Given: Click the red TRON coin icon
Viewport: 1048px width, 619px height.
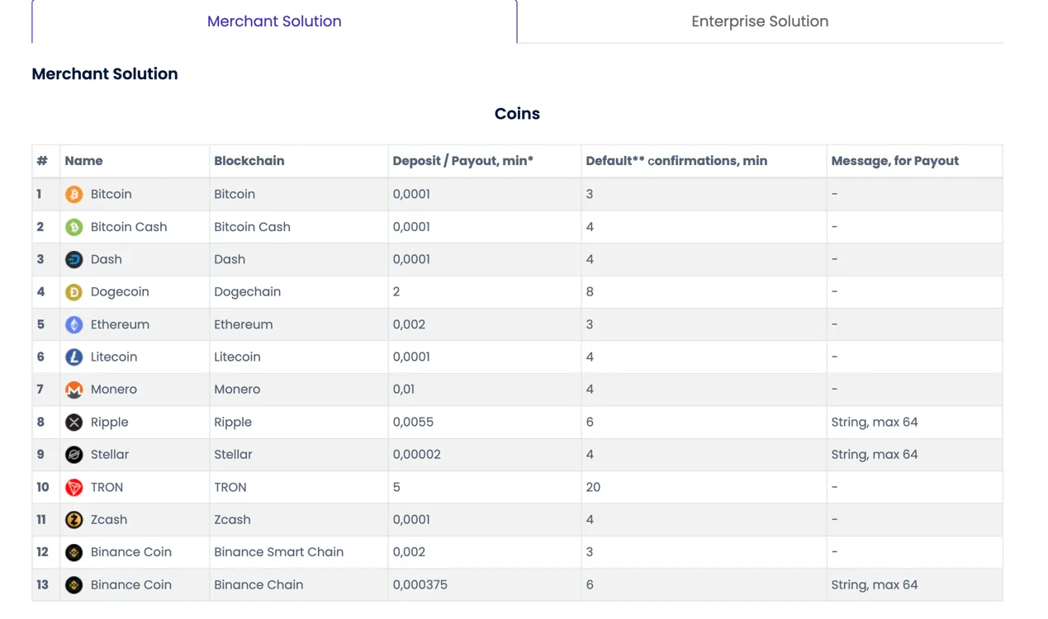Looking at the screenshot, I should pyautogui.click(x=74, y=488).
